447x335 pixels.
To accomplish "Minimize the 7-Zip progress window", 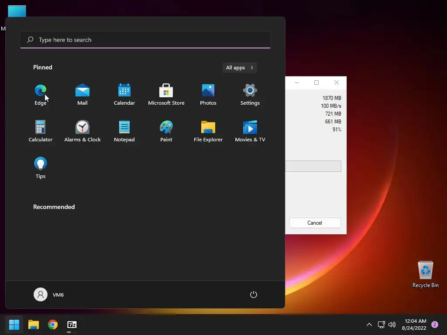I will pyautogui.click(x=297, y=82).
